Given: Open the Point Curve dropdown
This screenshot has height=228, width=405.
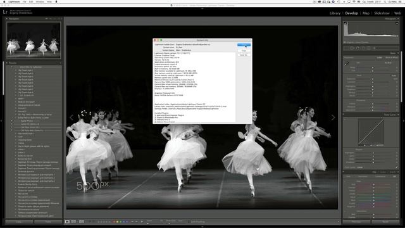Looking at the screenshot, I should click(360, 167).
